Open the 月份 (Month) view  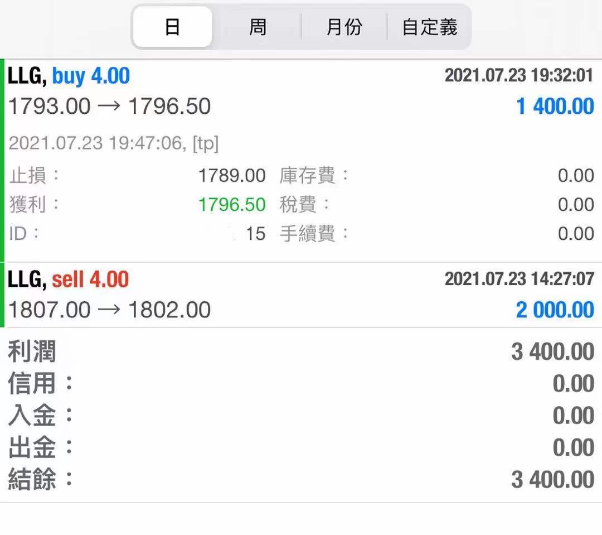pyautogui.click(x=342, y=26)
